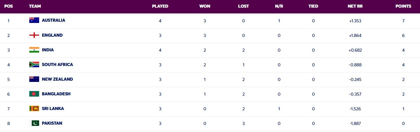
Task: Select the Bangladesh team name
Action: click(56, 94)
